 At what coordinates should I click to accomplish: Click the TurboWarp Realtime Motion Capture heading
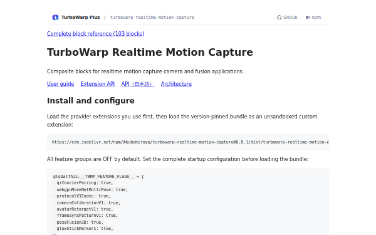click(150, 52)
